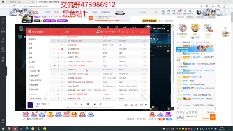Open the listen-to-identify song microphone icon

(x=84, y=32)
